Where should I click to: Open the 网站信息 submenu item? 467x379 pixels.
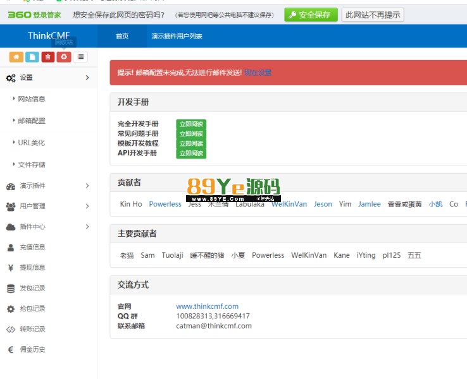pos(32,99)
